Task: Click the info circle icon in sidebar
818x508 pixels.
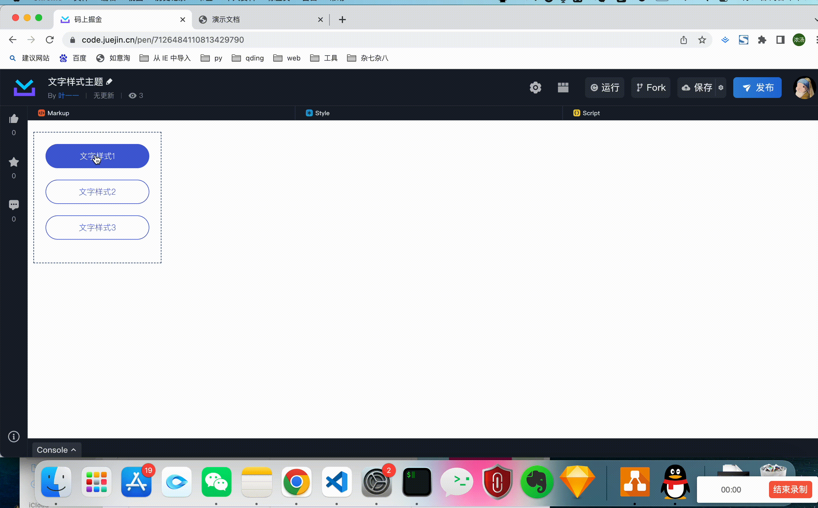Action: coord(14,437)
